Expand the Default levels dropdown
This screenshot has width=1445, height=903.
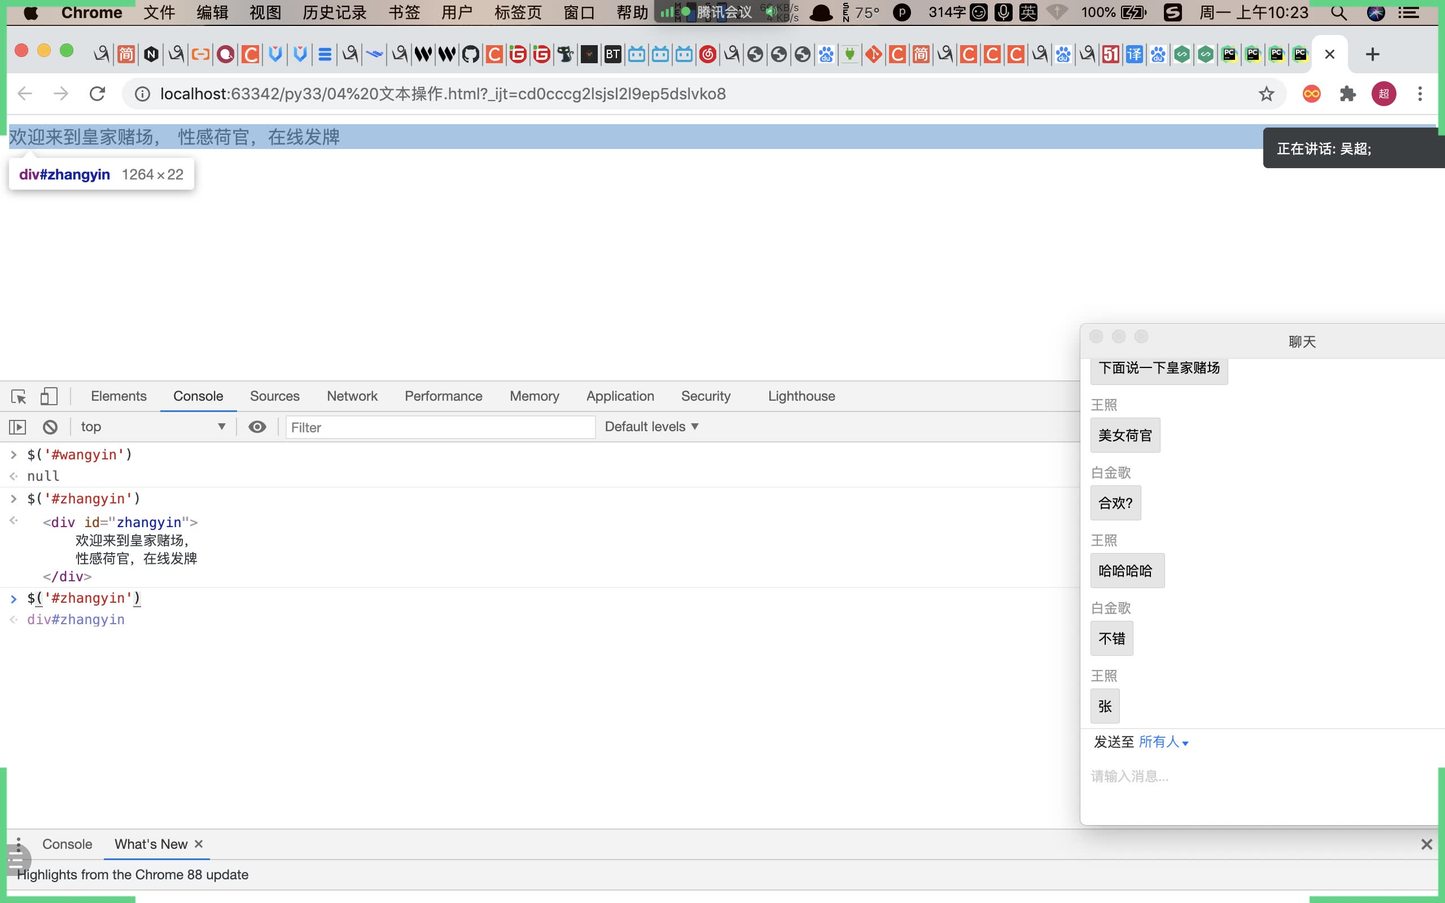[x=651, y=427]
